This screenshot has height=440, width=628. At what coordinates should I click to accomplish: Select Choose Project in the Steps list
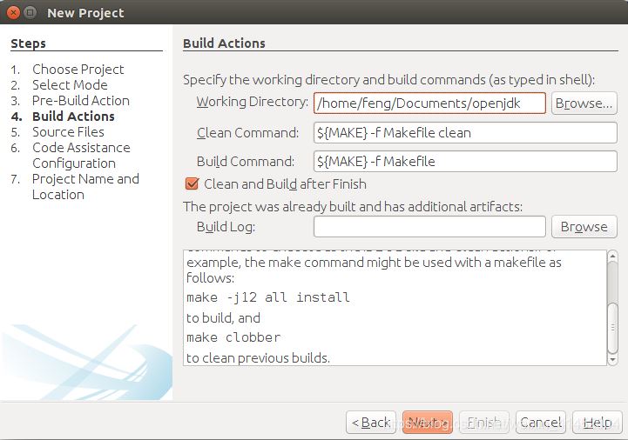coord(78,70)
